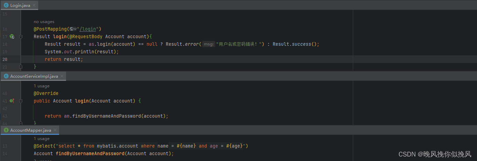
Task: Click the class icon on the AccountServiceImpl.java tab
Action: pyautogui.click(x=6, y=76)
